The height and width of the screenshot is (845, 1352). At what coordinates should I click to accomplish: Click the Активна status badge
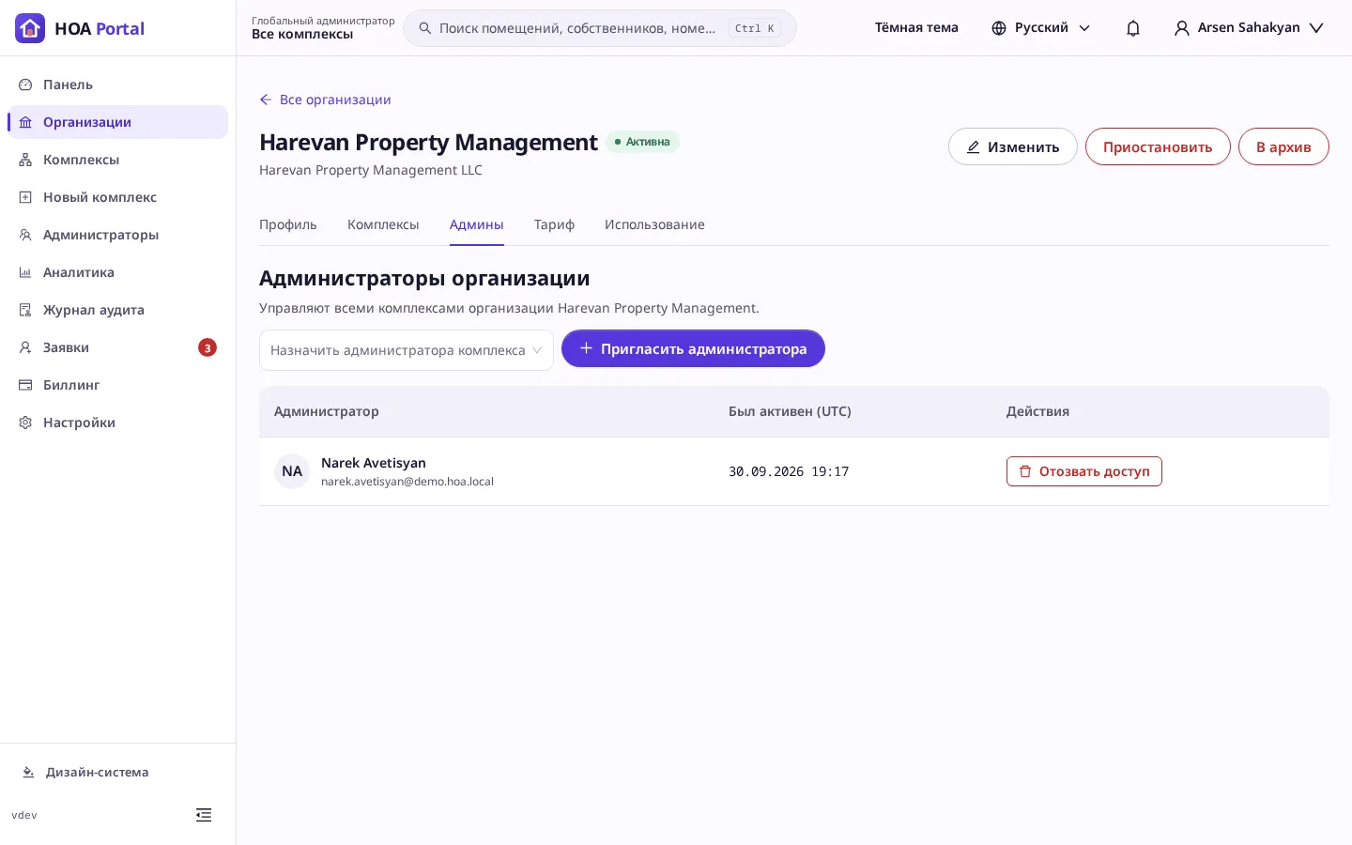click(x=642, y=142)
